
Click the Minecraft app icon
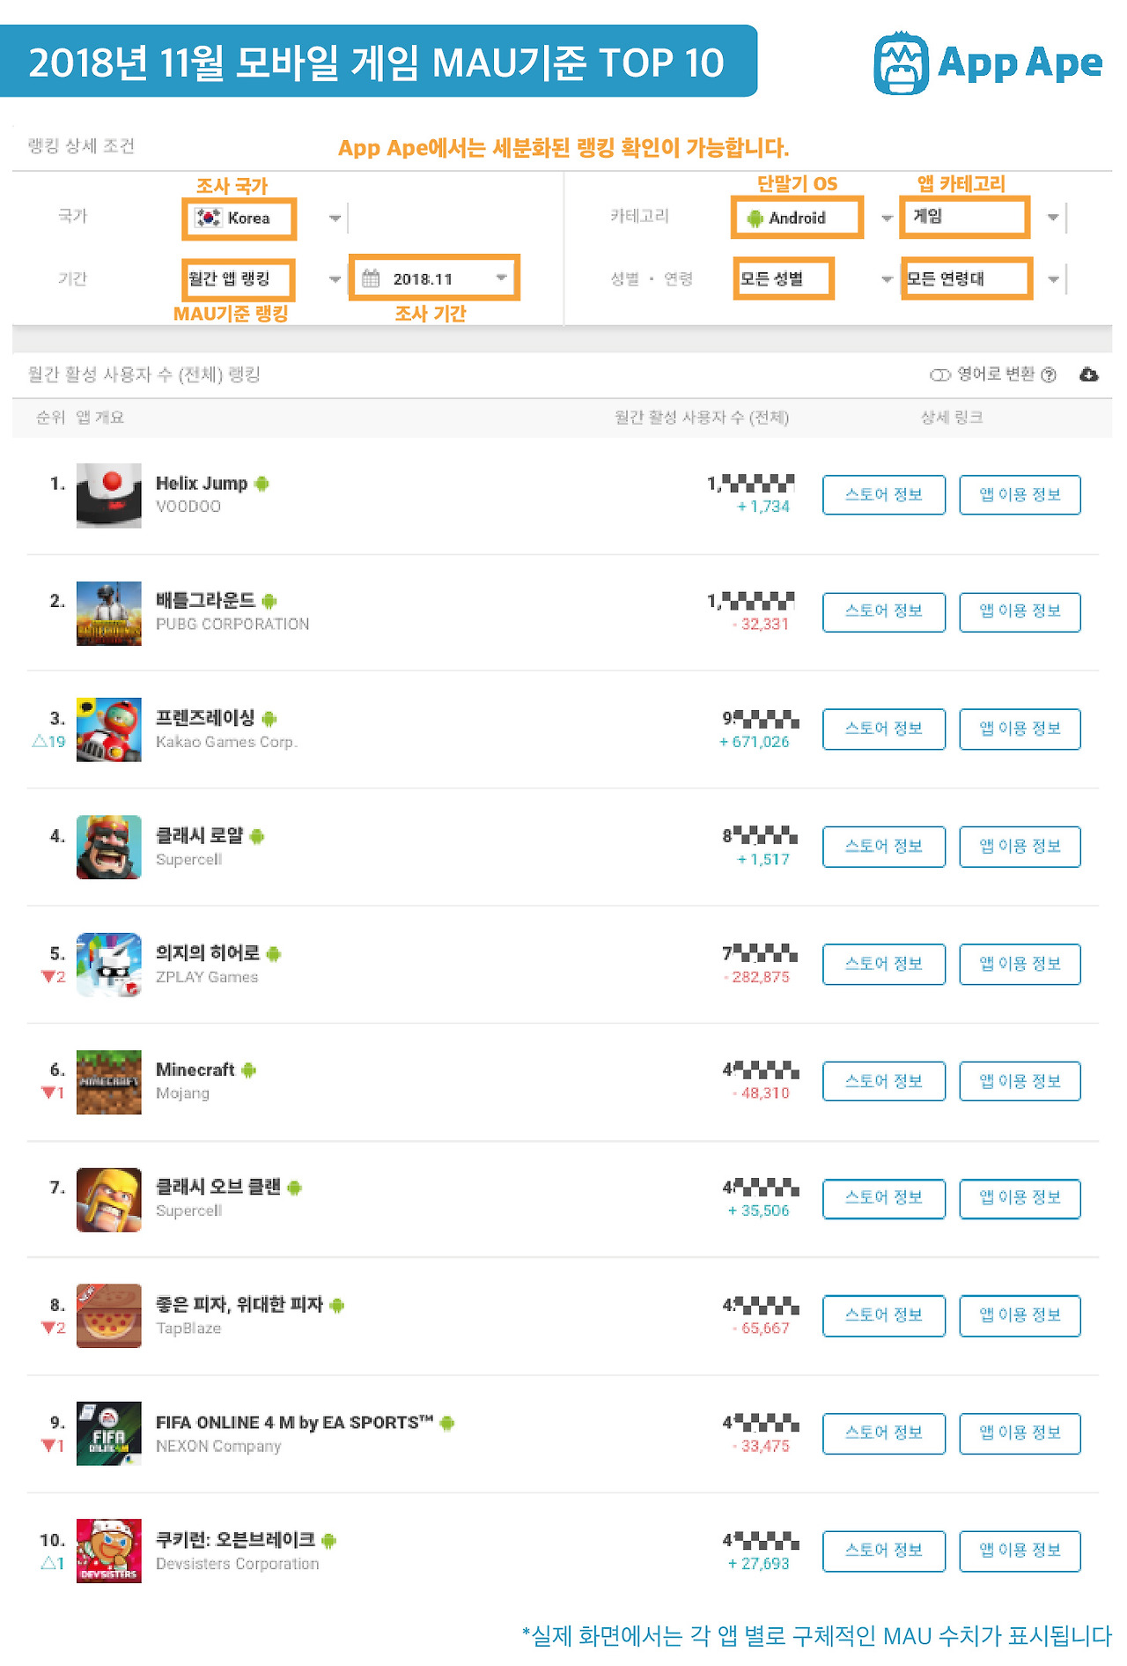tap(108, 1082)
